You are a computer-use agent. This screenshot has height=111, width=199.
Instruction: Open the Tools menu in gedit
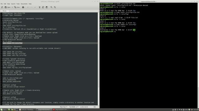pyautogui.click(x=18, y=4)
